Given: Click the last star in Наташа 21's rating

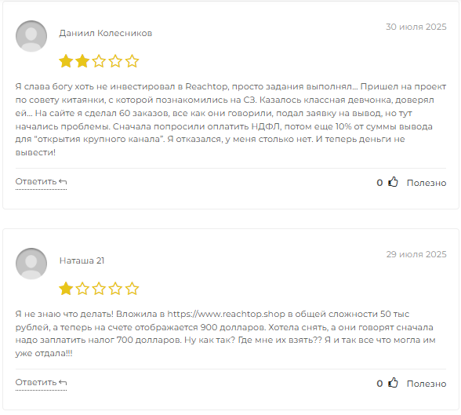Looking at the screenshot, I should 132,289.
